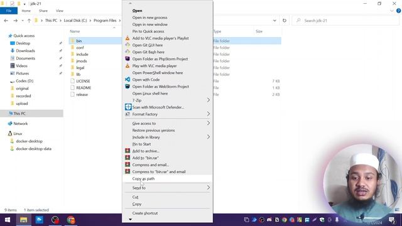Select the README file
This screenshot has width=402, height=226.
tap(84, 88)
